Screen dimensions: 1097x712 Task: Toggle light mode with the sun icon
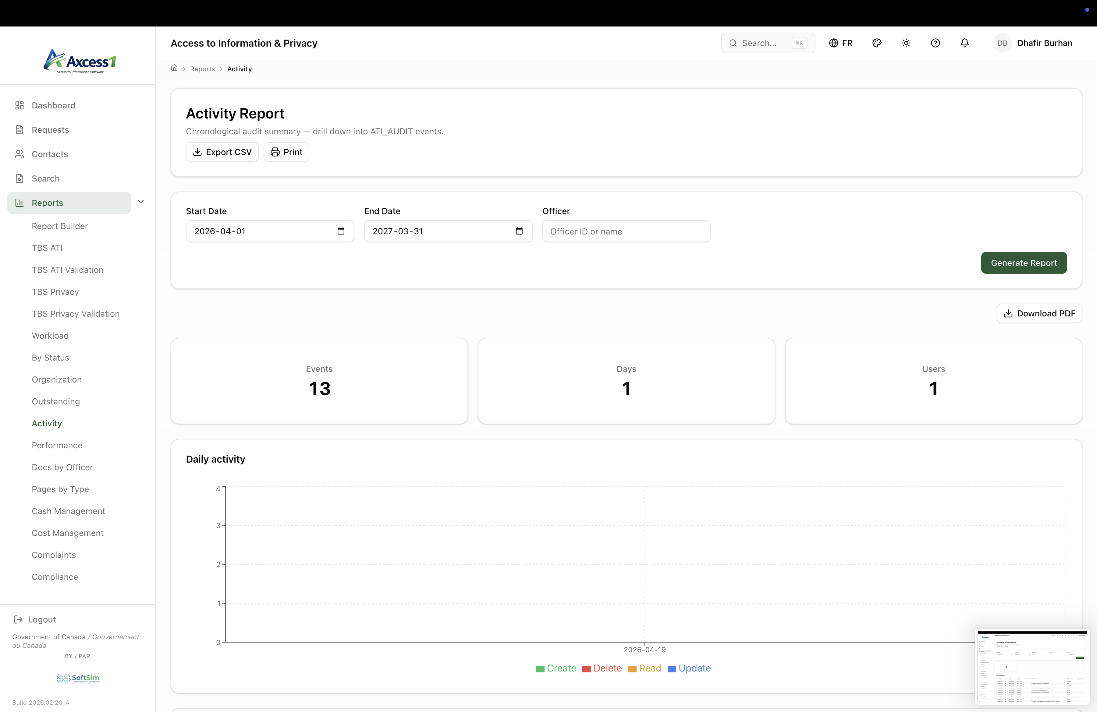tap(906, 43)
